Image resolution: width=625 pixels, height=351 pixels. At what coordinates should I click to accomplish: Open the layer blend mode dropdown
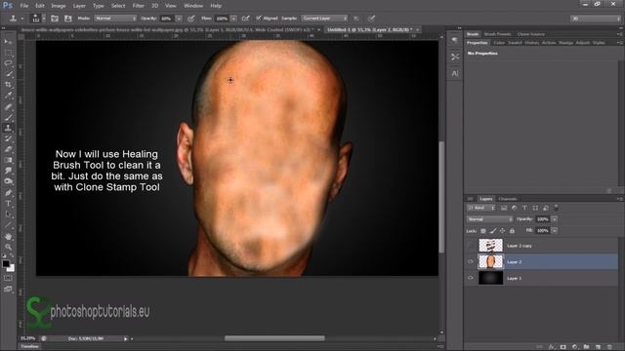(490, 219)
